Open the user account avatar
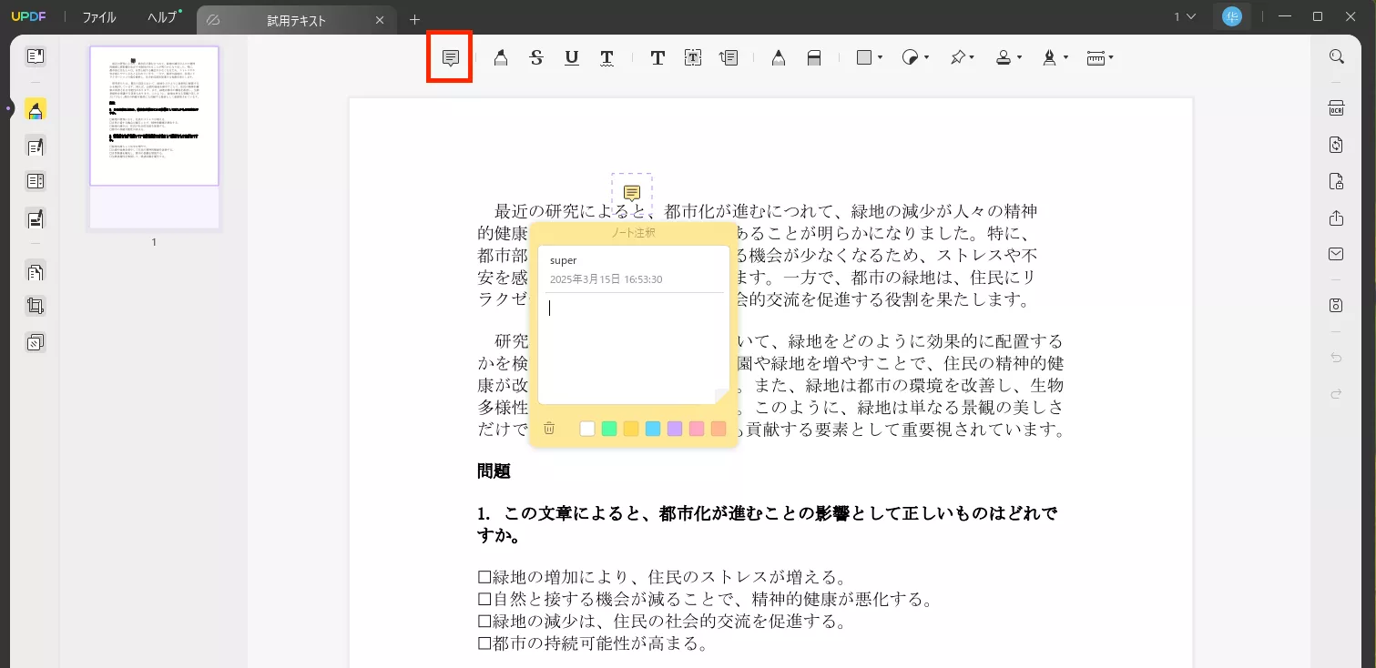 point(1232,16)
